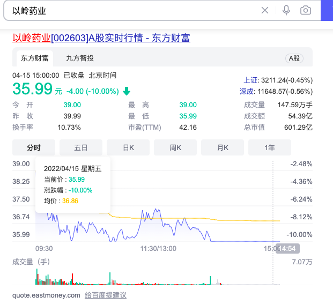This screenshot has width=333, height=304.
Task: Click the A股 market tag
Action: click(x=294, y=58)
